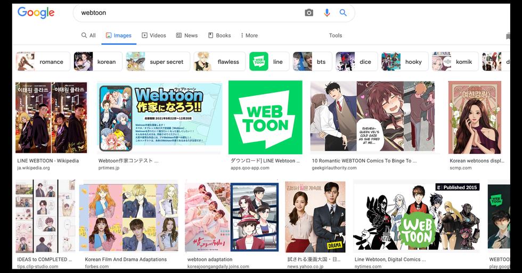The image size is (522, 273).
Task: Open the True Beauty cover image from scmp
Action: point(475,118)
